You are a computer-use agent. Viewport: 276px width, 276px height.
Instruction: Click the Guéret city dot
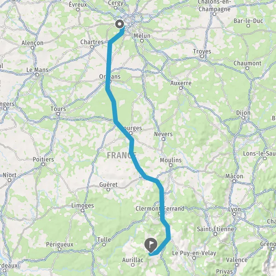pyautogui.click(x=109, y=190)
